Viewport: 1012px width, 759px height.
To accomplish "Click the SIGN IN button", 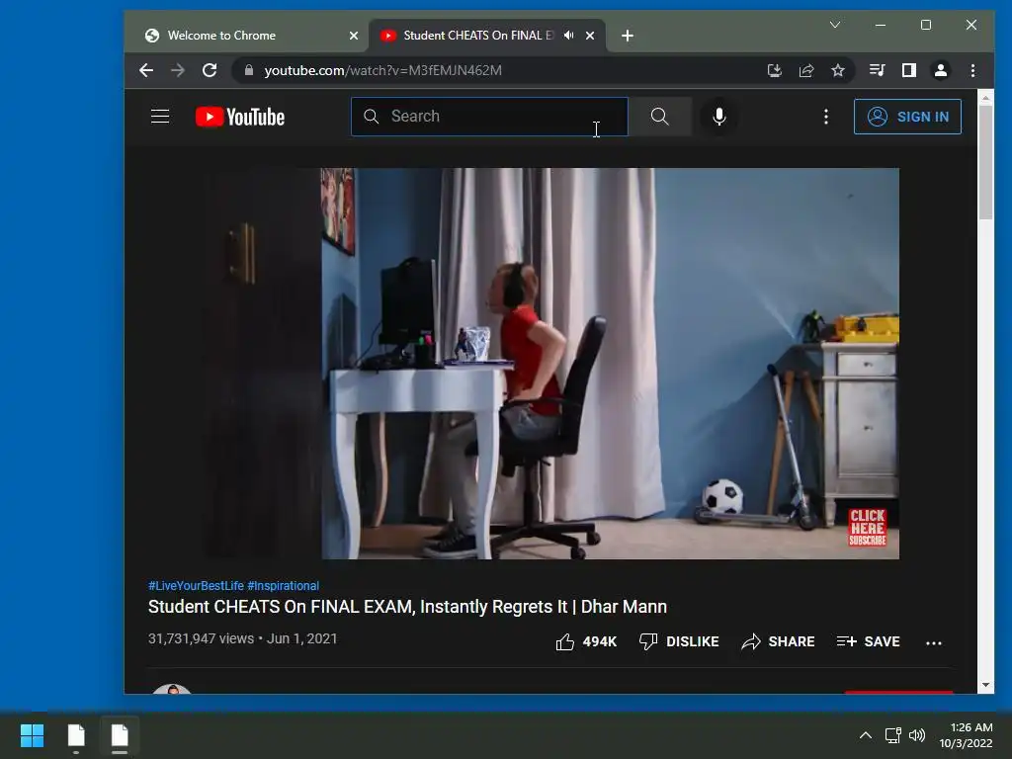I will pyautogui.click(x=907, y=117).
